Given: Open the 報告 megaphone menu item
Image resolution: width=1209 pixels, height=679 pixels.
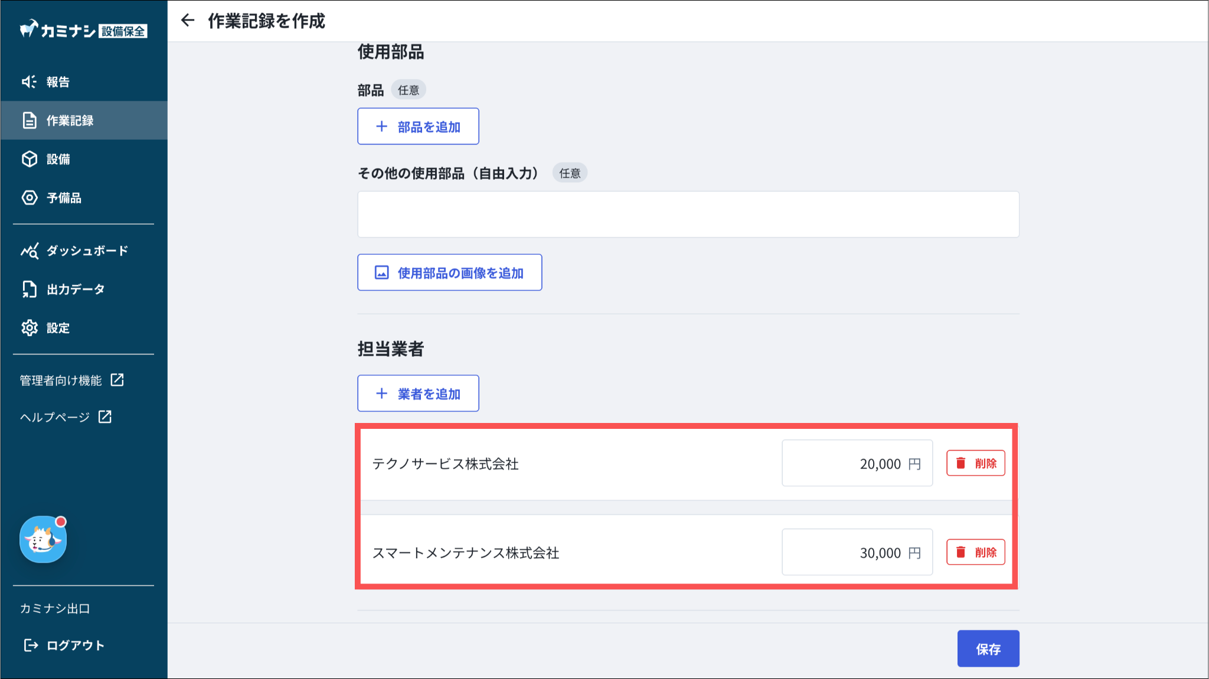Looking at the screenshot, I should pyautogui.click(x=58, y=82).
